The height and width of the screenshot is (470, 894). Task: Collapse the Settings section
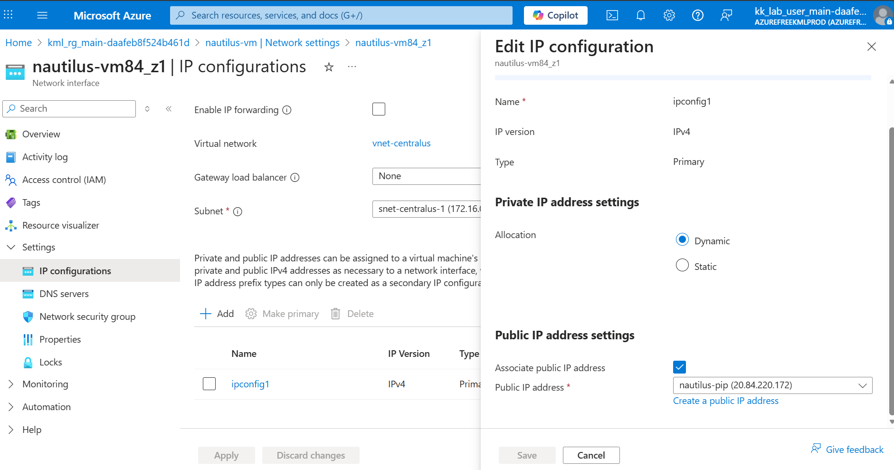click(11, 247)
